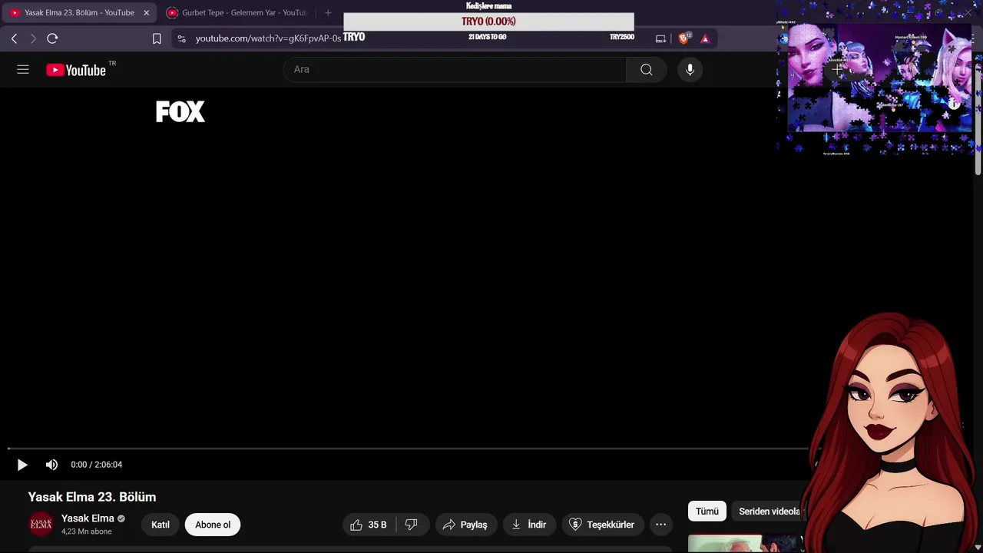Image resolution: width=983 pixels, height=553 pixels.
Task: Start voice search with the microphone
Action: coord(690,69)
